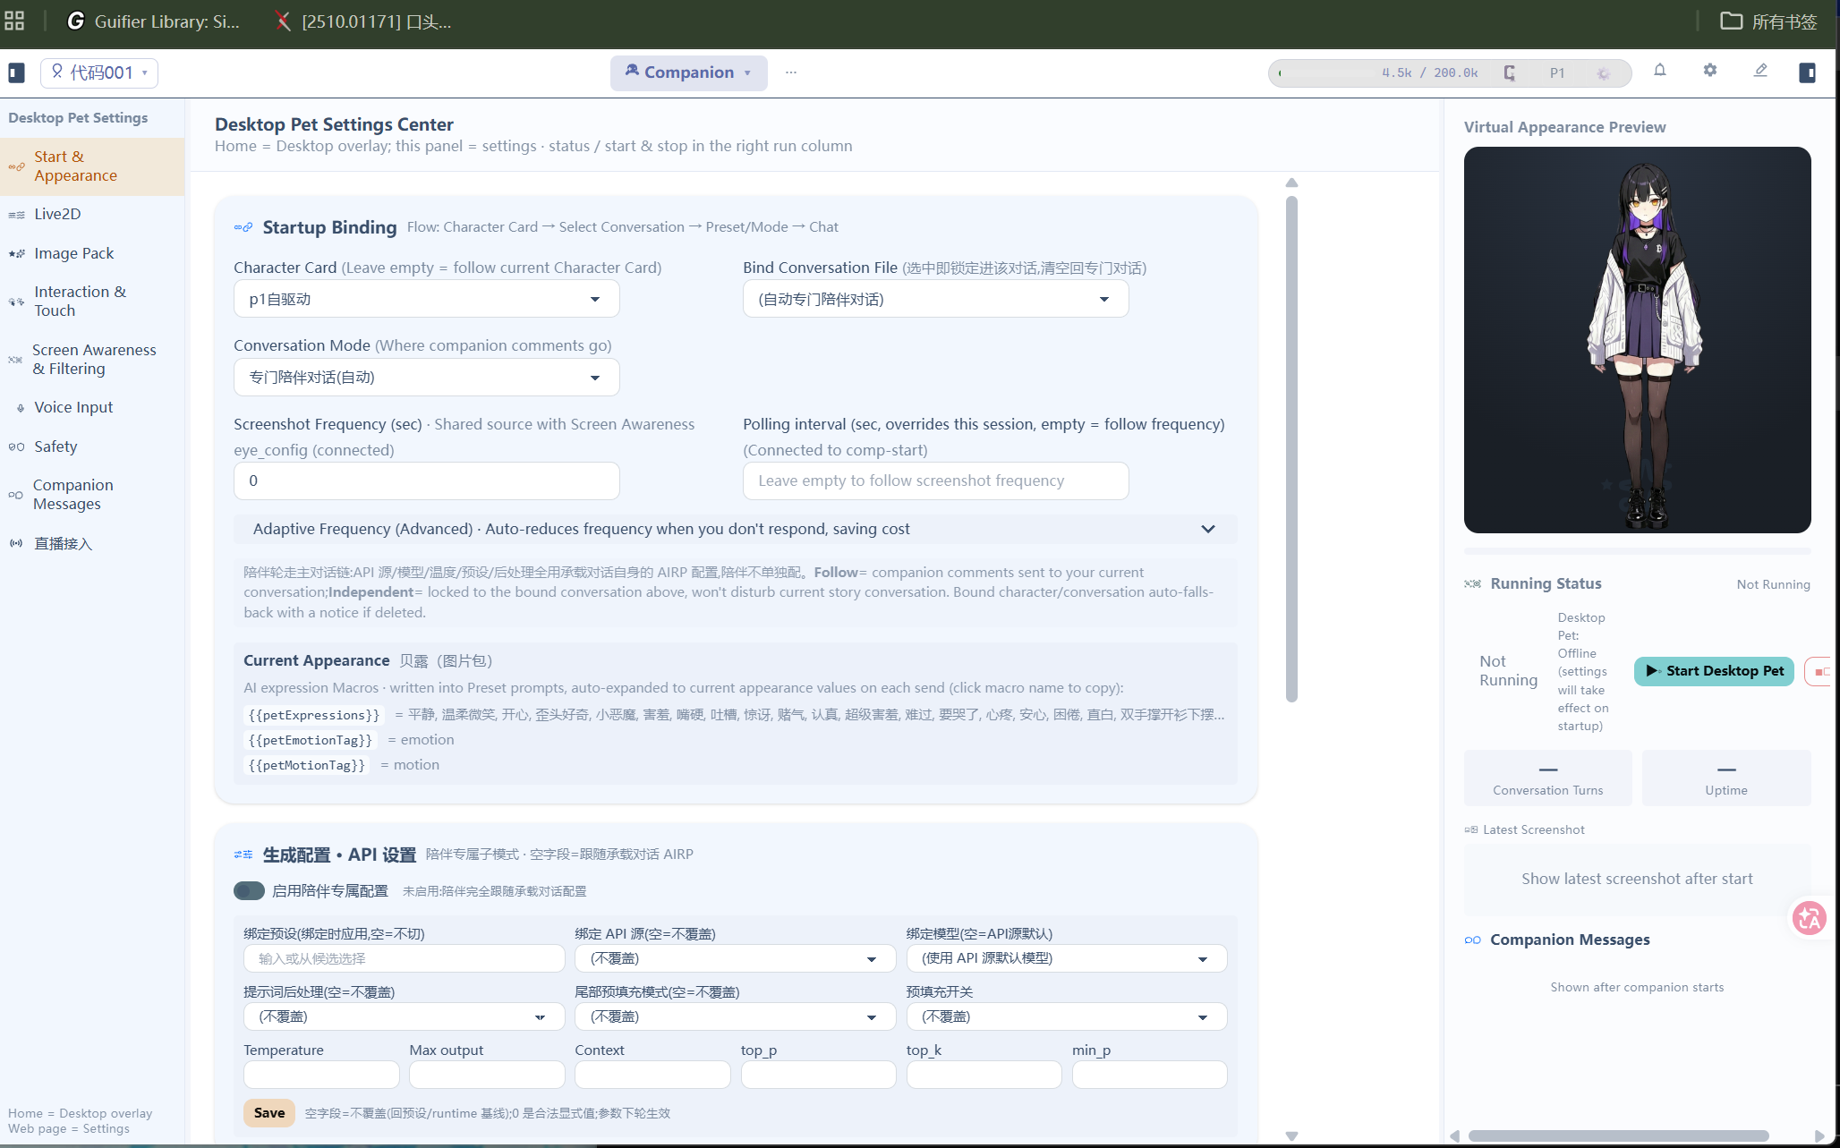This screenshot has height=1148, width=1840.
Task: Expand the Adaptive Frequency (Advanced) section
Action: (x=735, y=529)
